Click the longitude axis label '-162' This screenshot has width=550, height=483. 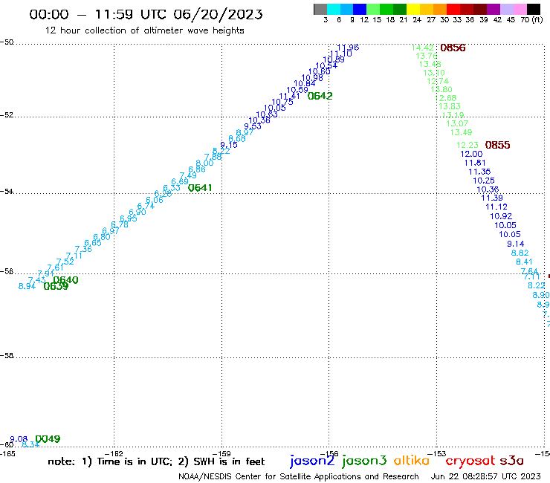point(114,454)
